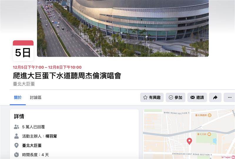This screenshot has width=235, height=159.
Task: Click the location marker icon beside 臺北大巨蛋
Action: [x=16, y=146]
